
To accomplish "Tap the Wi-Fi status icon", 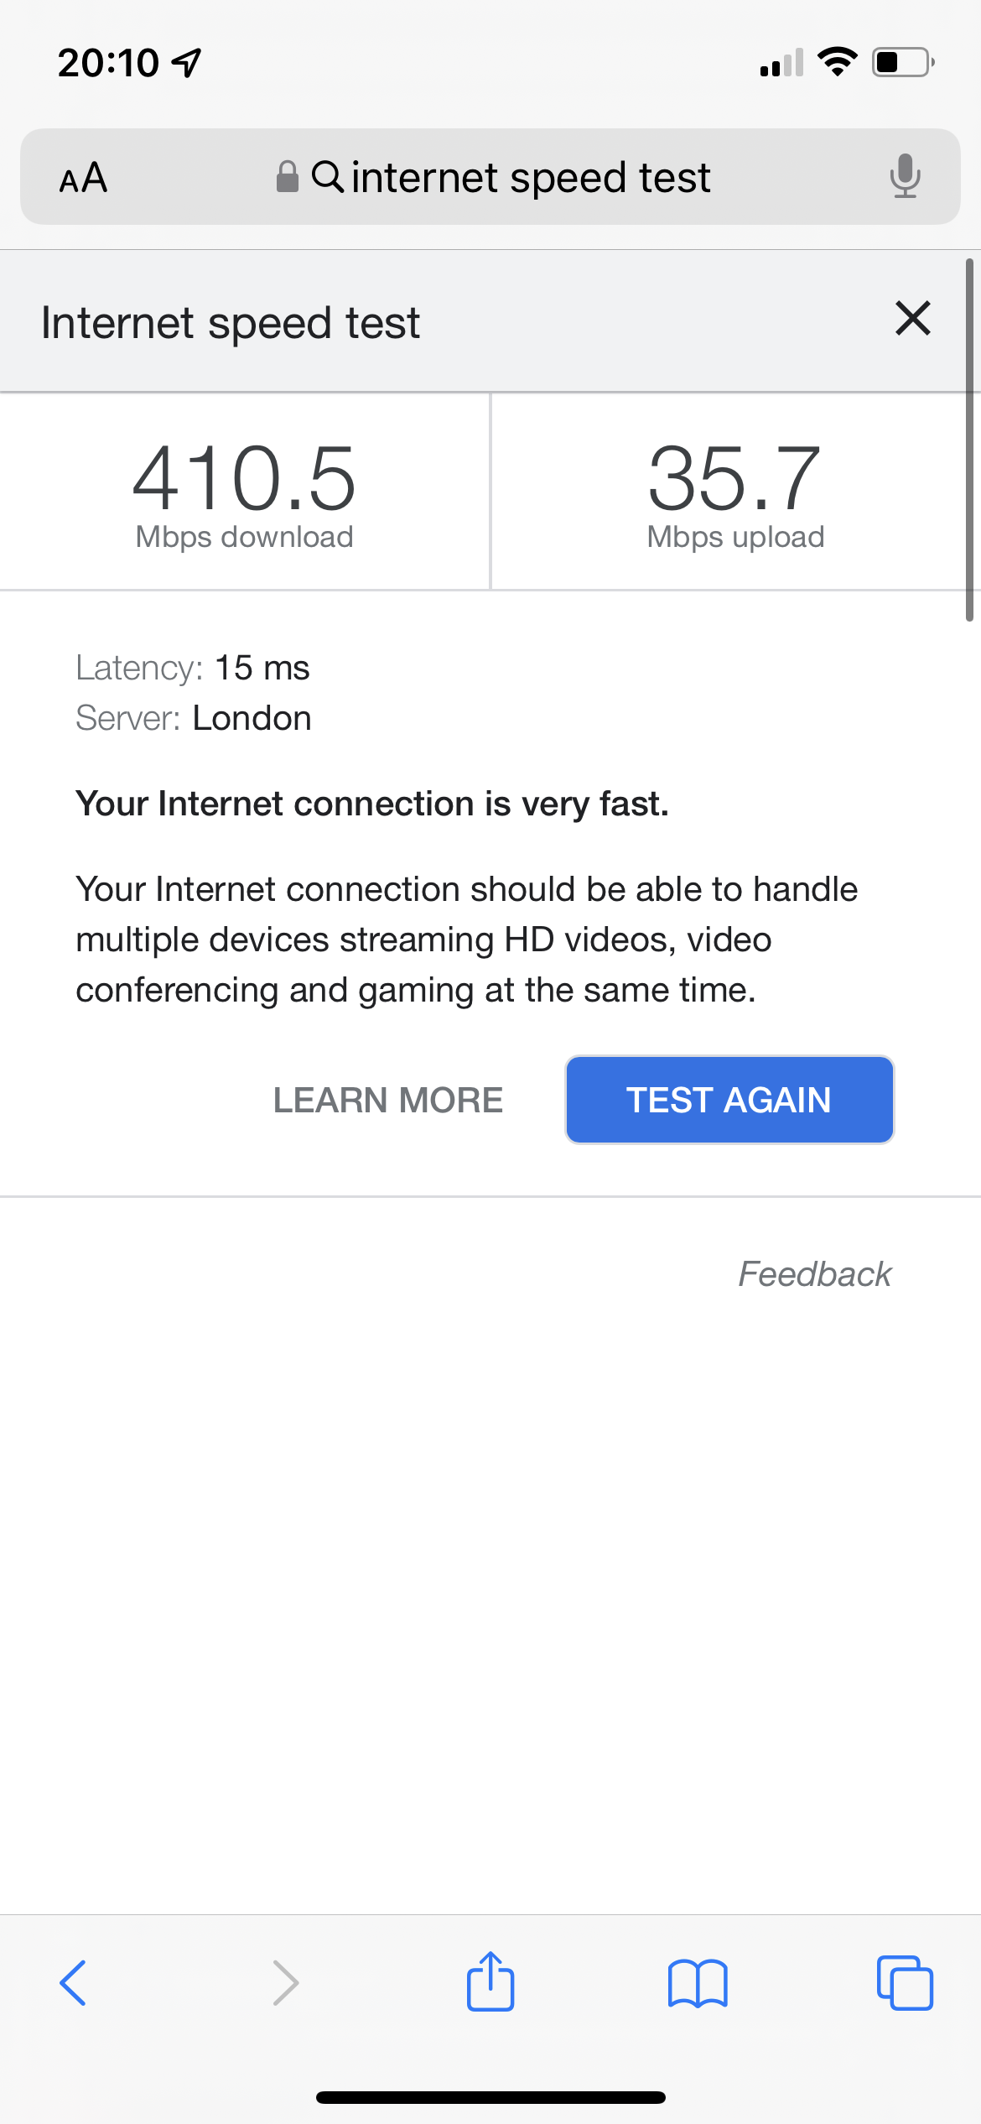I will [x=837, y=62].
